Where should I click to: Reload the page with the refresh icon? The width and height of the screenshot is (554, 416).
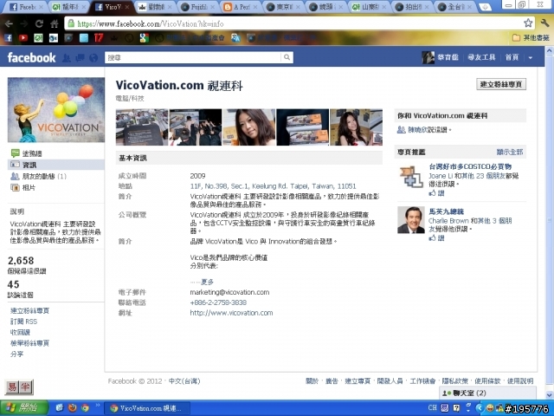pyautogui.click(x=39, y=23)
